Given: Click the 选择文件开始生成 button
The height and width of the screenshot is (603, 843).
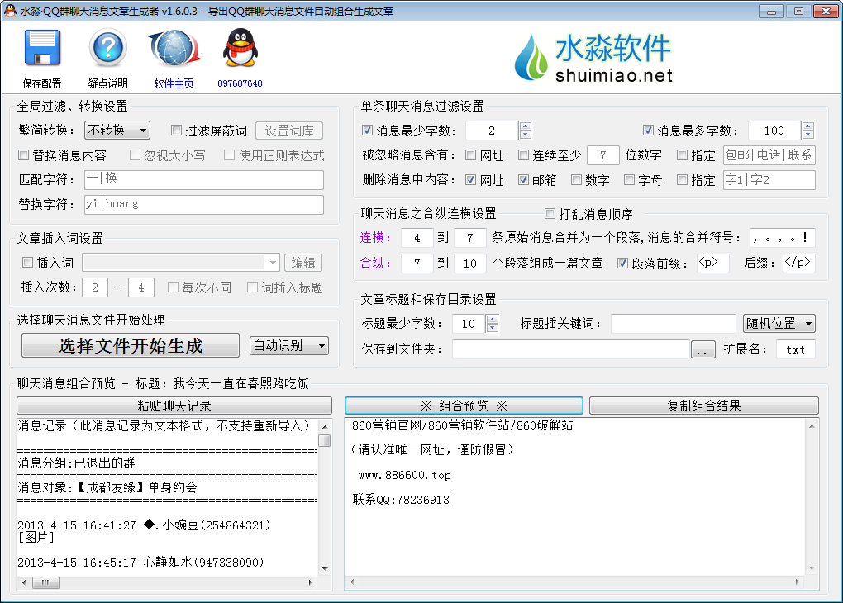Looking at the screenshot, I should pyautogui.click(x=130, y=345).
